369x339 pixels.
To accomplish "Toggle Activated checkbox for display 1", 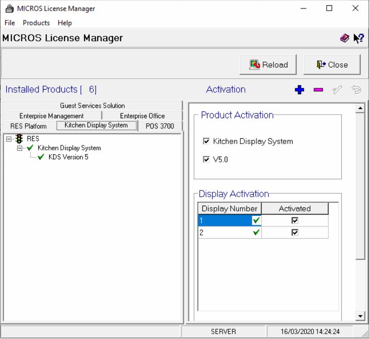I will tap(295, 220).
